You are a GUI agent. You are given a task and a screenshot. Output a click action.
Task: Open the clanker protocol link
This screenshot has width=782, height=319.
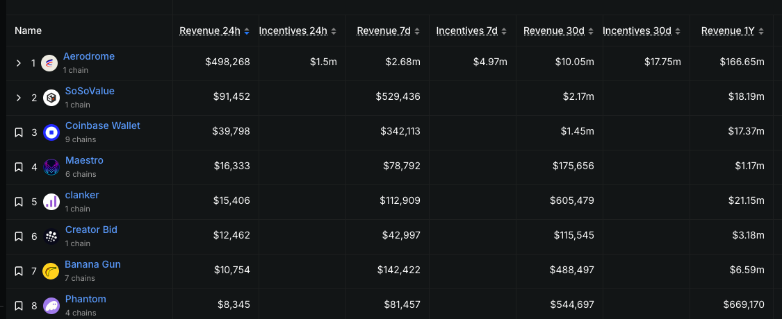click(x=82, y=195)
